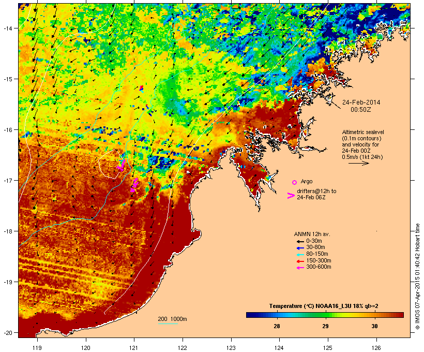Click the red 150-300m legend arrow

click(x=300, y=261)
